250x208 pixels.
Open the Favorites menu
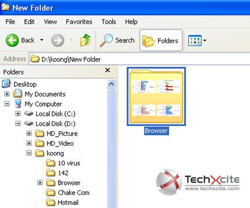tap(79, 22)
